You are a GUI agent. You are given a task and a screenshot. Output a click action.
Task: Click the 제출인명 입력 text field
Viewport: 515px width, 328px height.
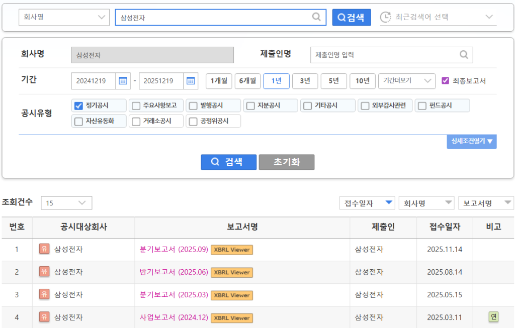pos(382,55)
